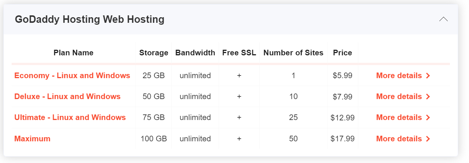Select the Free SSL column header

[x=239, y=53]
